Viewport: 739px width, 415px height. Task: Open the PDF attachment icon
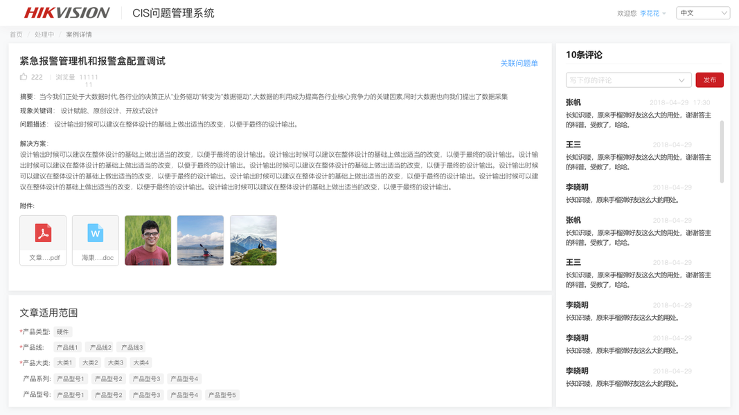(x=44, y=233)
